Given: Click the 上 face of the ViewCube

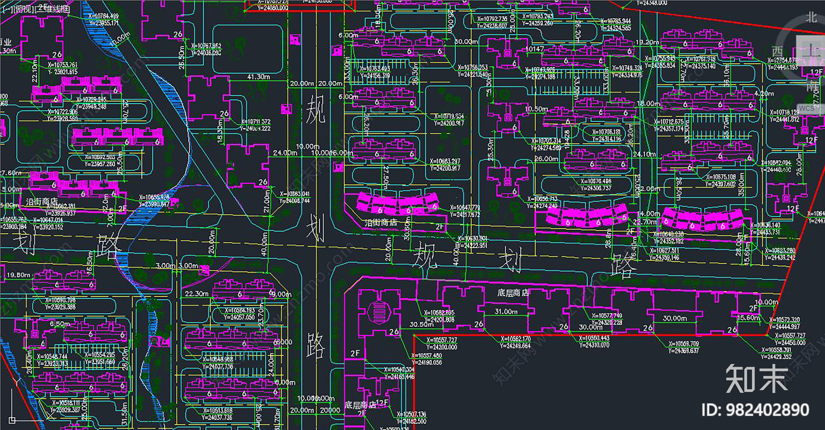Looking at the screenshot, I should [812, 50].
